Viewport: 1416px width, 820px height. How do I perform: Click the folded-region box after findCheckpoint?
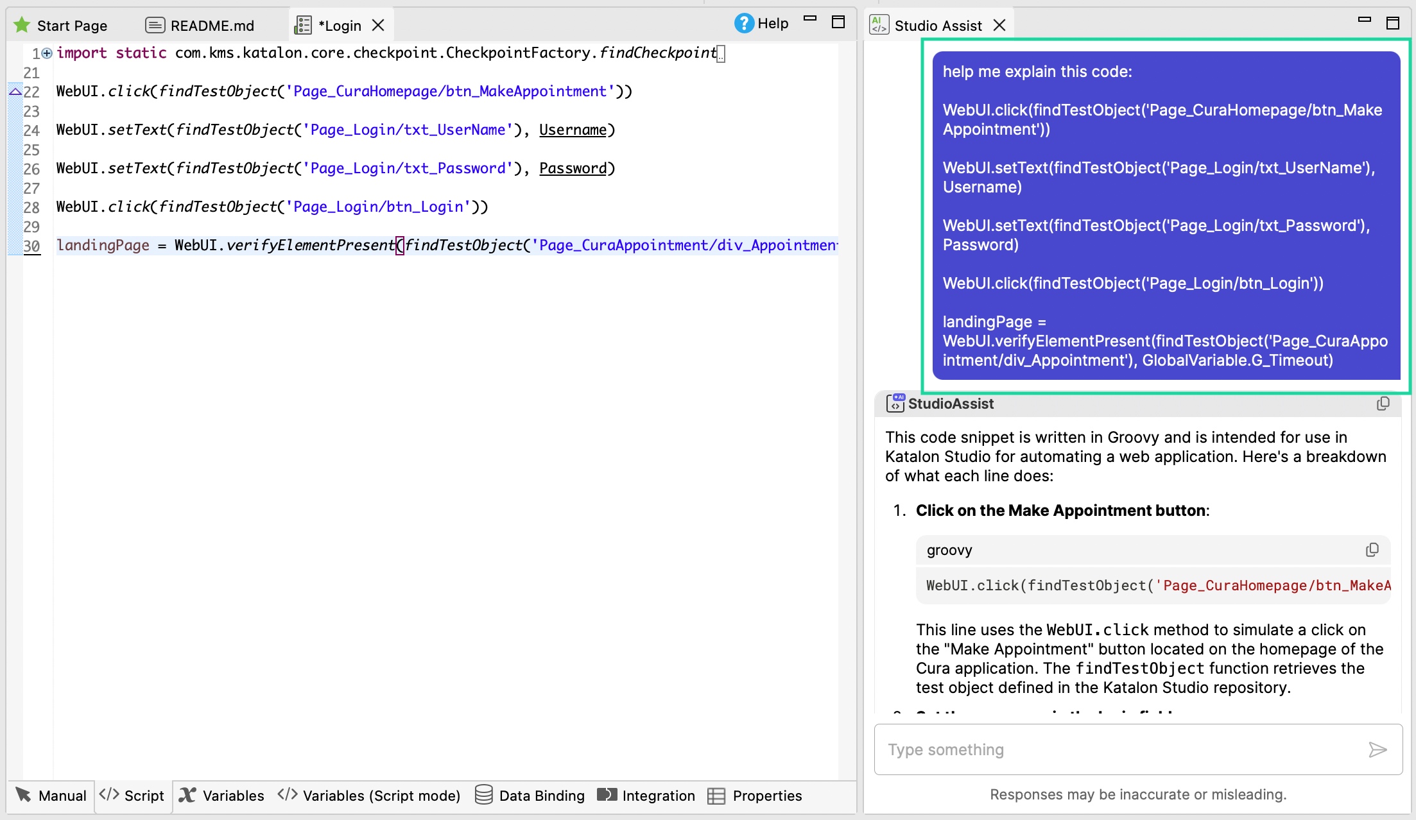(x=721, y=55)
